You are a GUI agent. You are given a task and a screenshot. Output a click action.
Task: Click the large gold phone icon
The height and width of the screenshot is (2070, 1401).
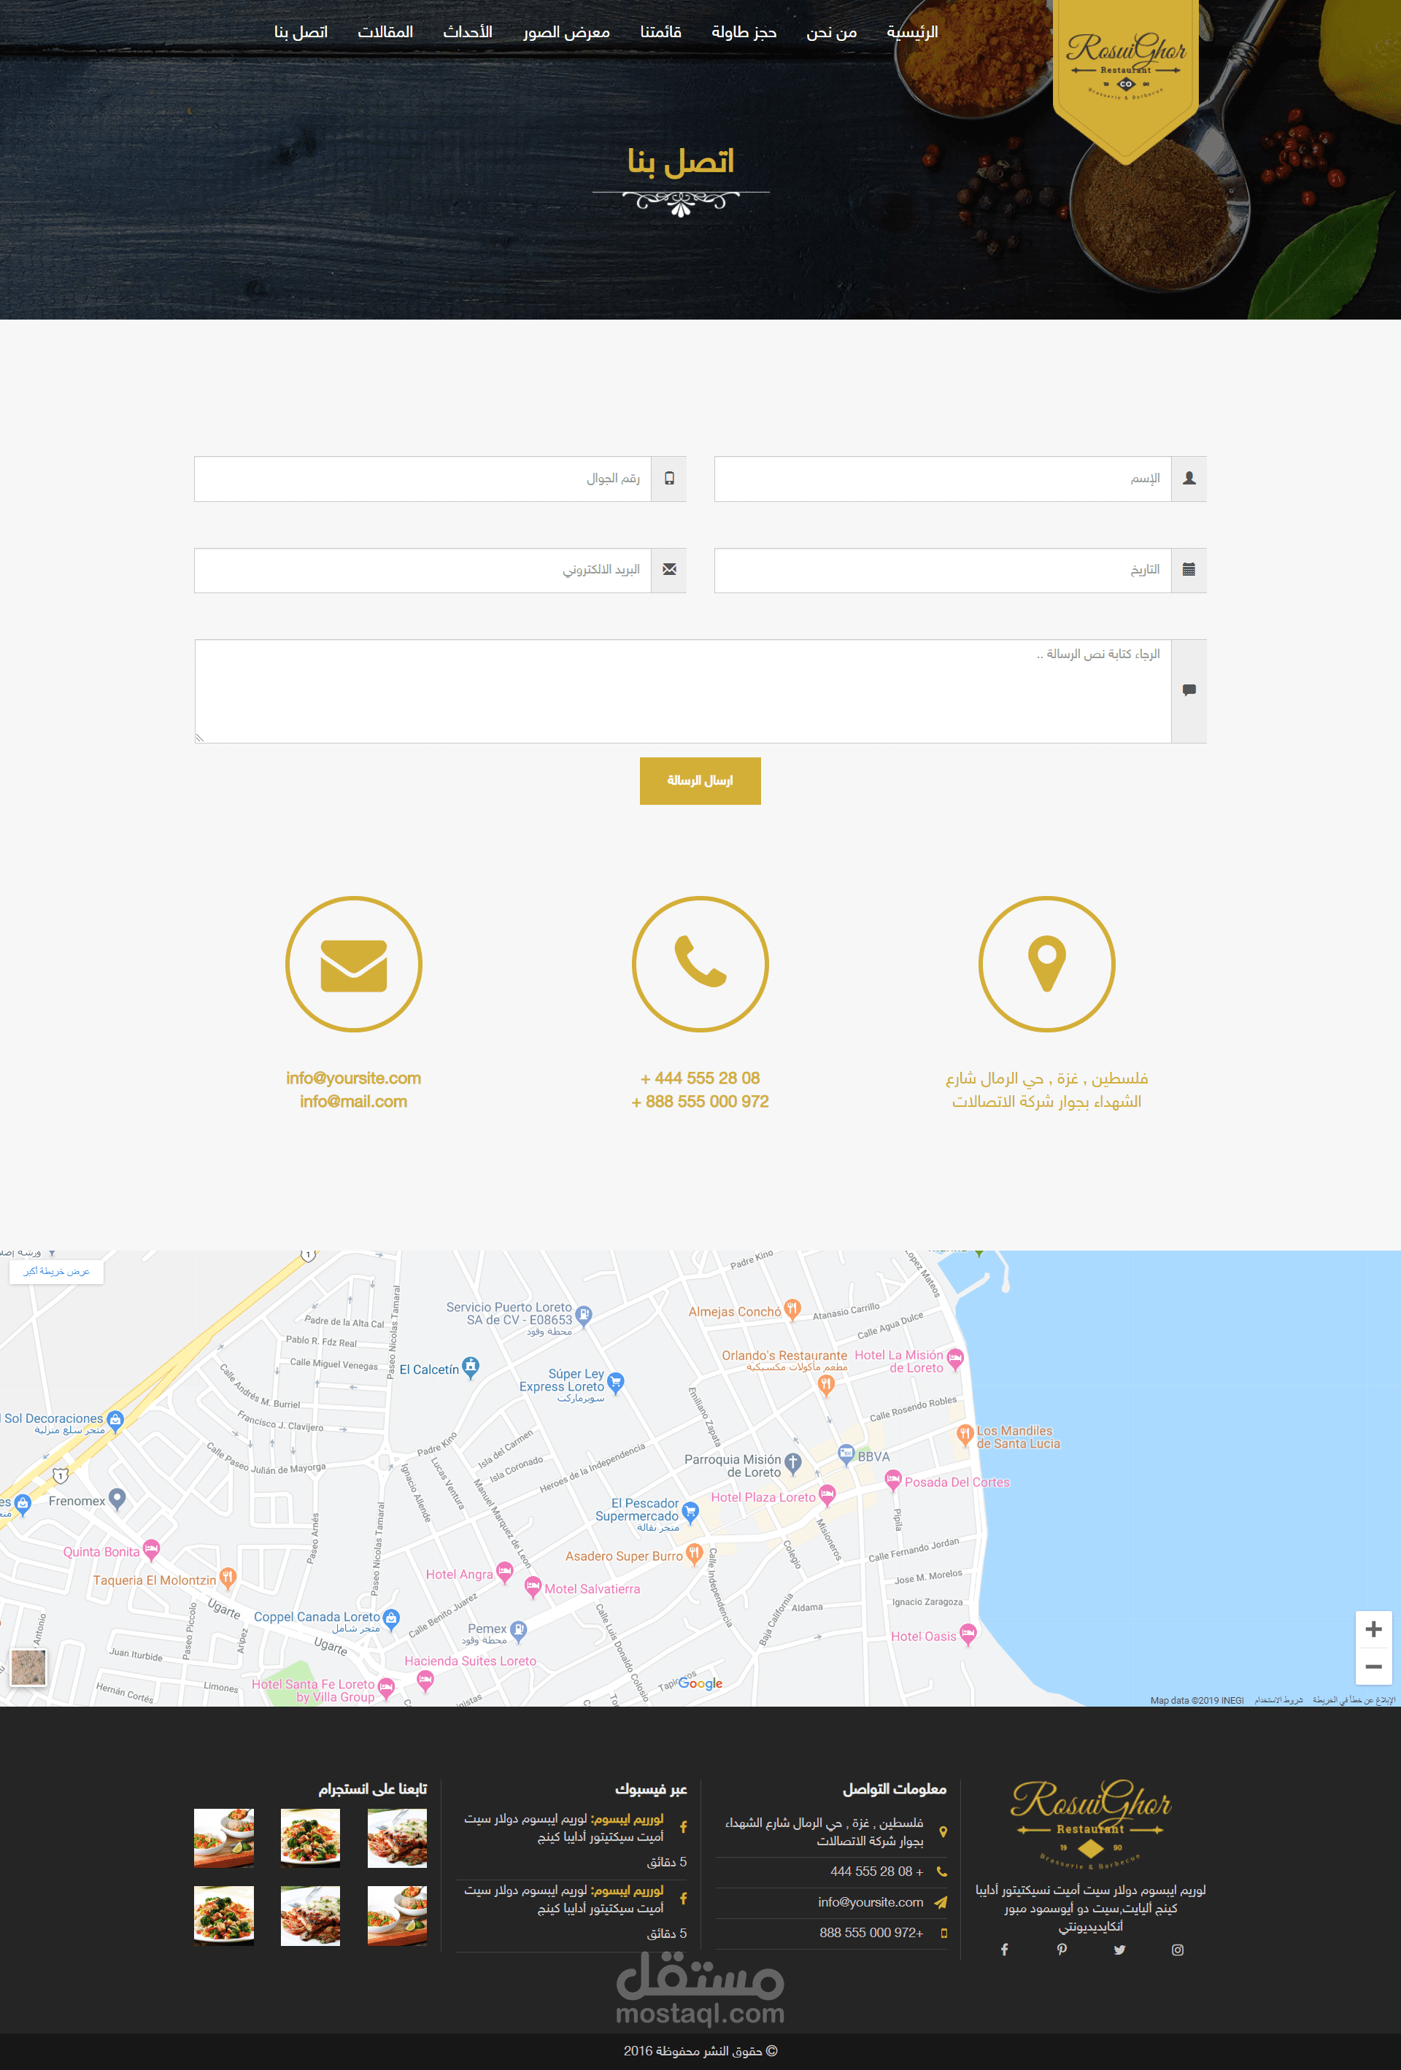700,965
